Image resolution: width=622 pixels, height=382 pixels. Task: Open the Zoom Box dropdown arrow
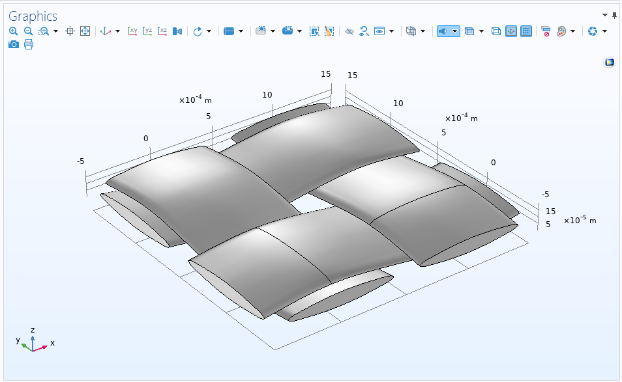point(55,31)
